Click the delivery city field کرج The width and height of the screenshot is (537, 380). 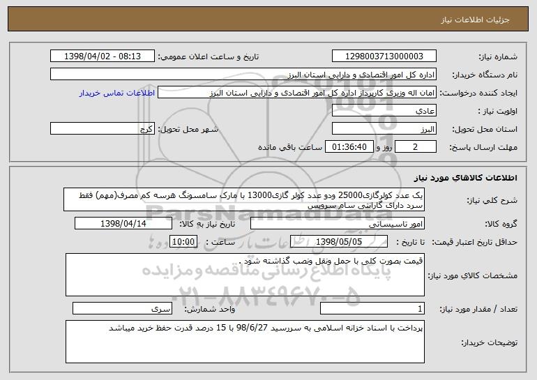click(x=103, y=129)
